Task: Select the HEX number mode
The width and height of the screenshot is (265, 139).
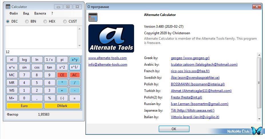Action: coord(49,21)
